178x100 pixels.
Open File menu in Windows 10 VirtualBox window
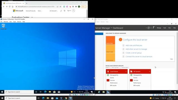click(1, 22)
